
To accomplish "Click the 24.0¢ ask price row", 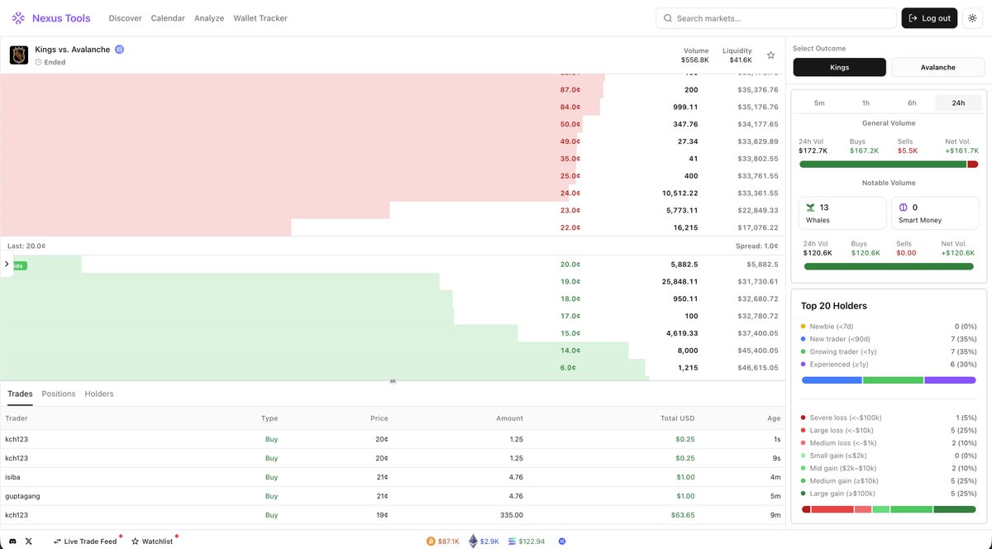I will pos(393,193).
